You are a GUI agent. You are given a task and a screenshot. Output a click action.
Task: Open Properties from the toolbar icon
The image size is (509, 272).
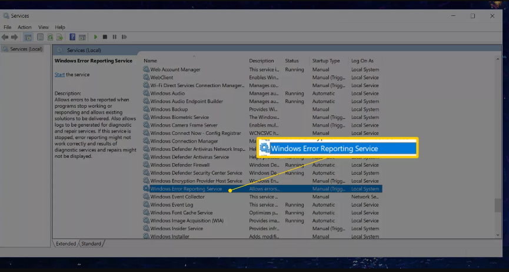pos(40,37)
